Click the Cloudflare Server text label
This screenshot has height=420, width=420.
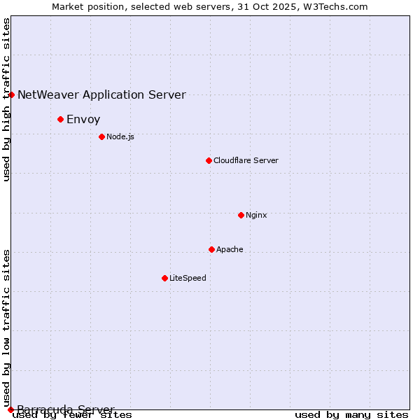[246, 160]
